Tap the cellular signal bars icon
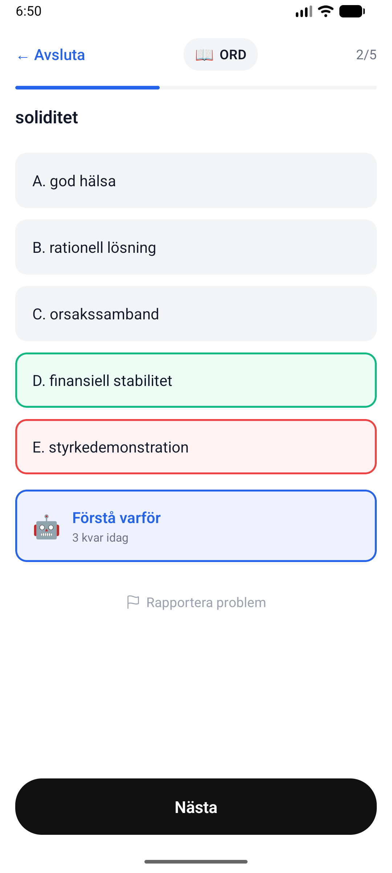This screenshot has width=392, height=873. pyautogui.click(x=304, y=11)
